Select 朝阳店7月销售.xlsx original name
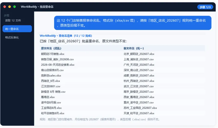 (x=53, y=54)
